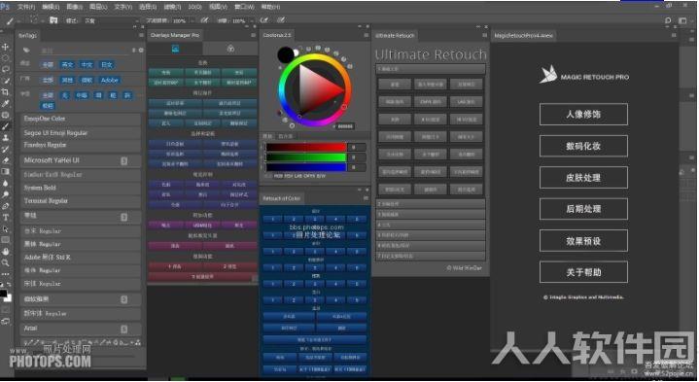
Task: Select the Brush tool in the toolbar
Action: (x=6, y=126)
